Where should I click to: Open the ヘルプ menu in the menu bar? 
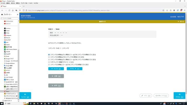36,3
